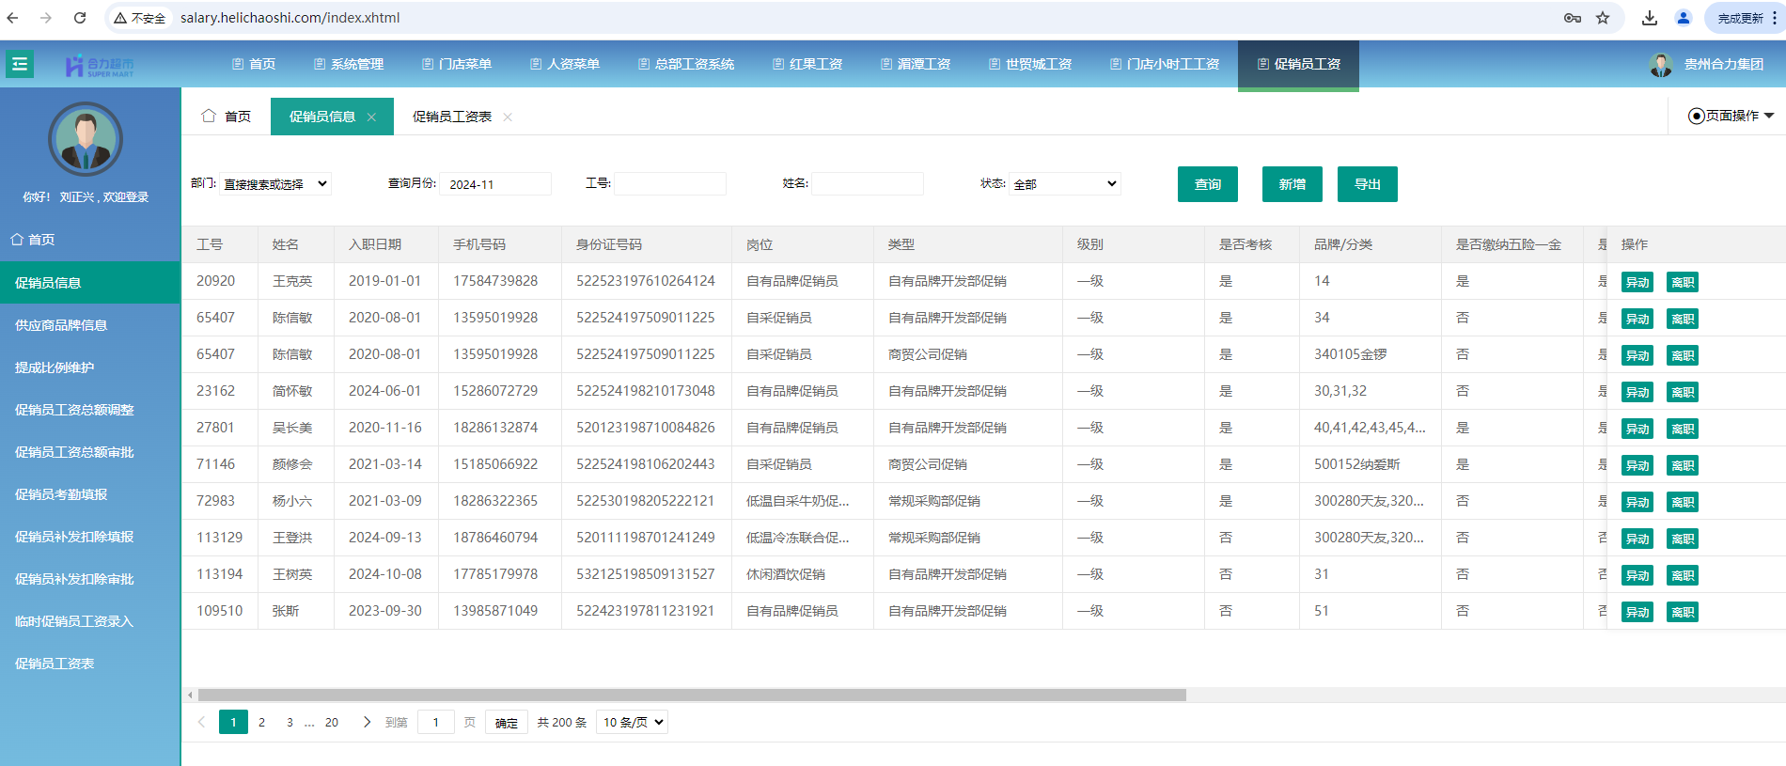Open the browser downloads icon
This screenshot has height=766, width=1786.
1649,18
